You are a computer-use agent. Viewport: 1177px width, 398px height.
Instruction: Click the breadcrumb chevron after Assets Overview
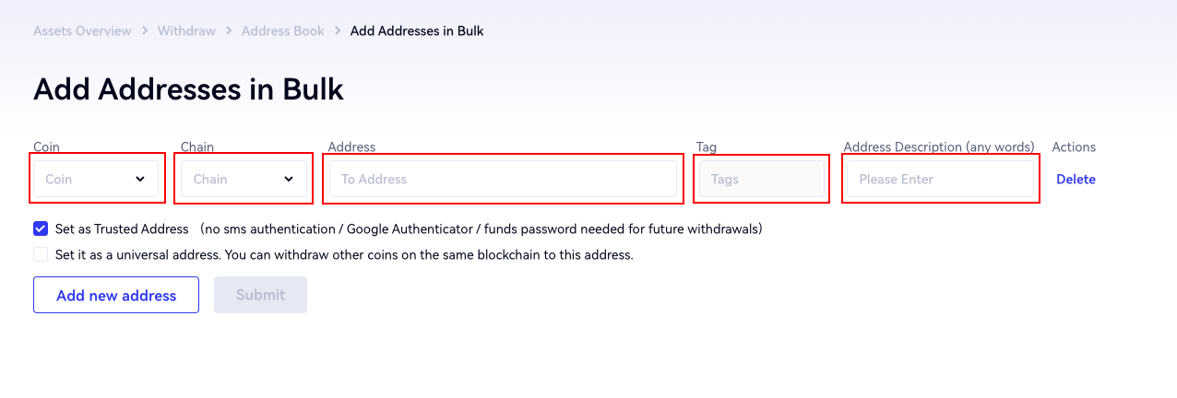[x=145, y=31]
